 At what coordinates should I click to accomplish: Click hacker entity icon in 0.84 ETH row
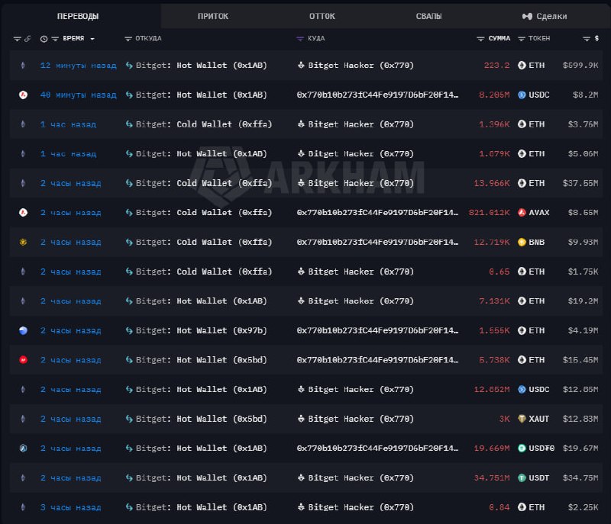pyautogui.click(x=301, y=507)
